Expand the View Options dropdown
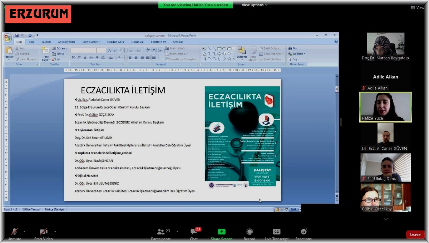Screen dimensions: 429x243 pos(254,5)
